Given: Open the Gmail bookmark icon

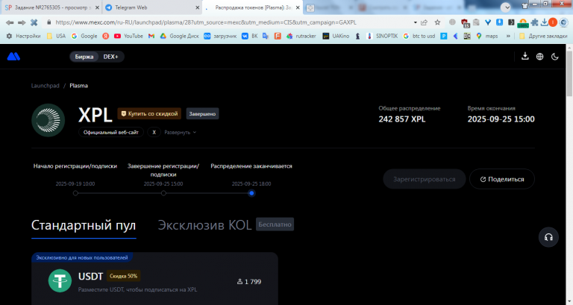Looking at the screenshot, I should tap(151, 36).
